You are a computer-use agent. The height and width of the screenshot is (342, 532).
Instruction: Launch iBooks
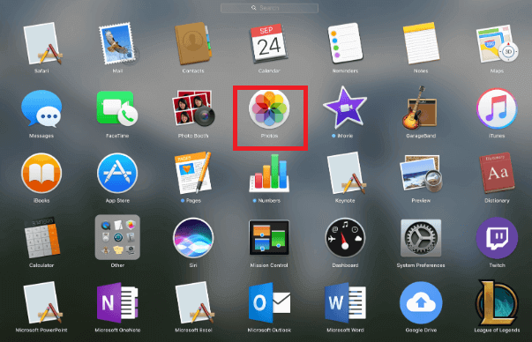click(x=41, y=173)
